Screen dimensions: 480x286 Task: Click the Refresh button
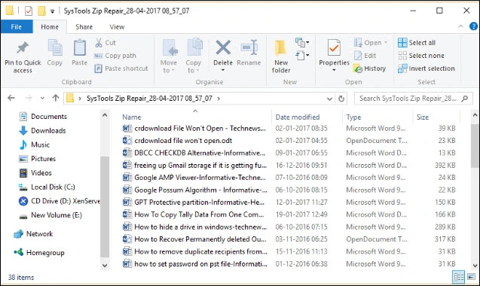[x=341, y=99]
